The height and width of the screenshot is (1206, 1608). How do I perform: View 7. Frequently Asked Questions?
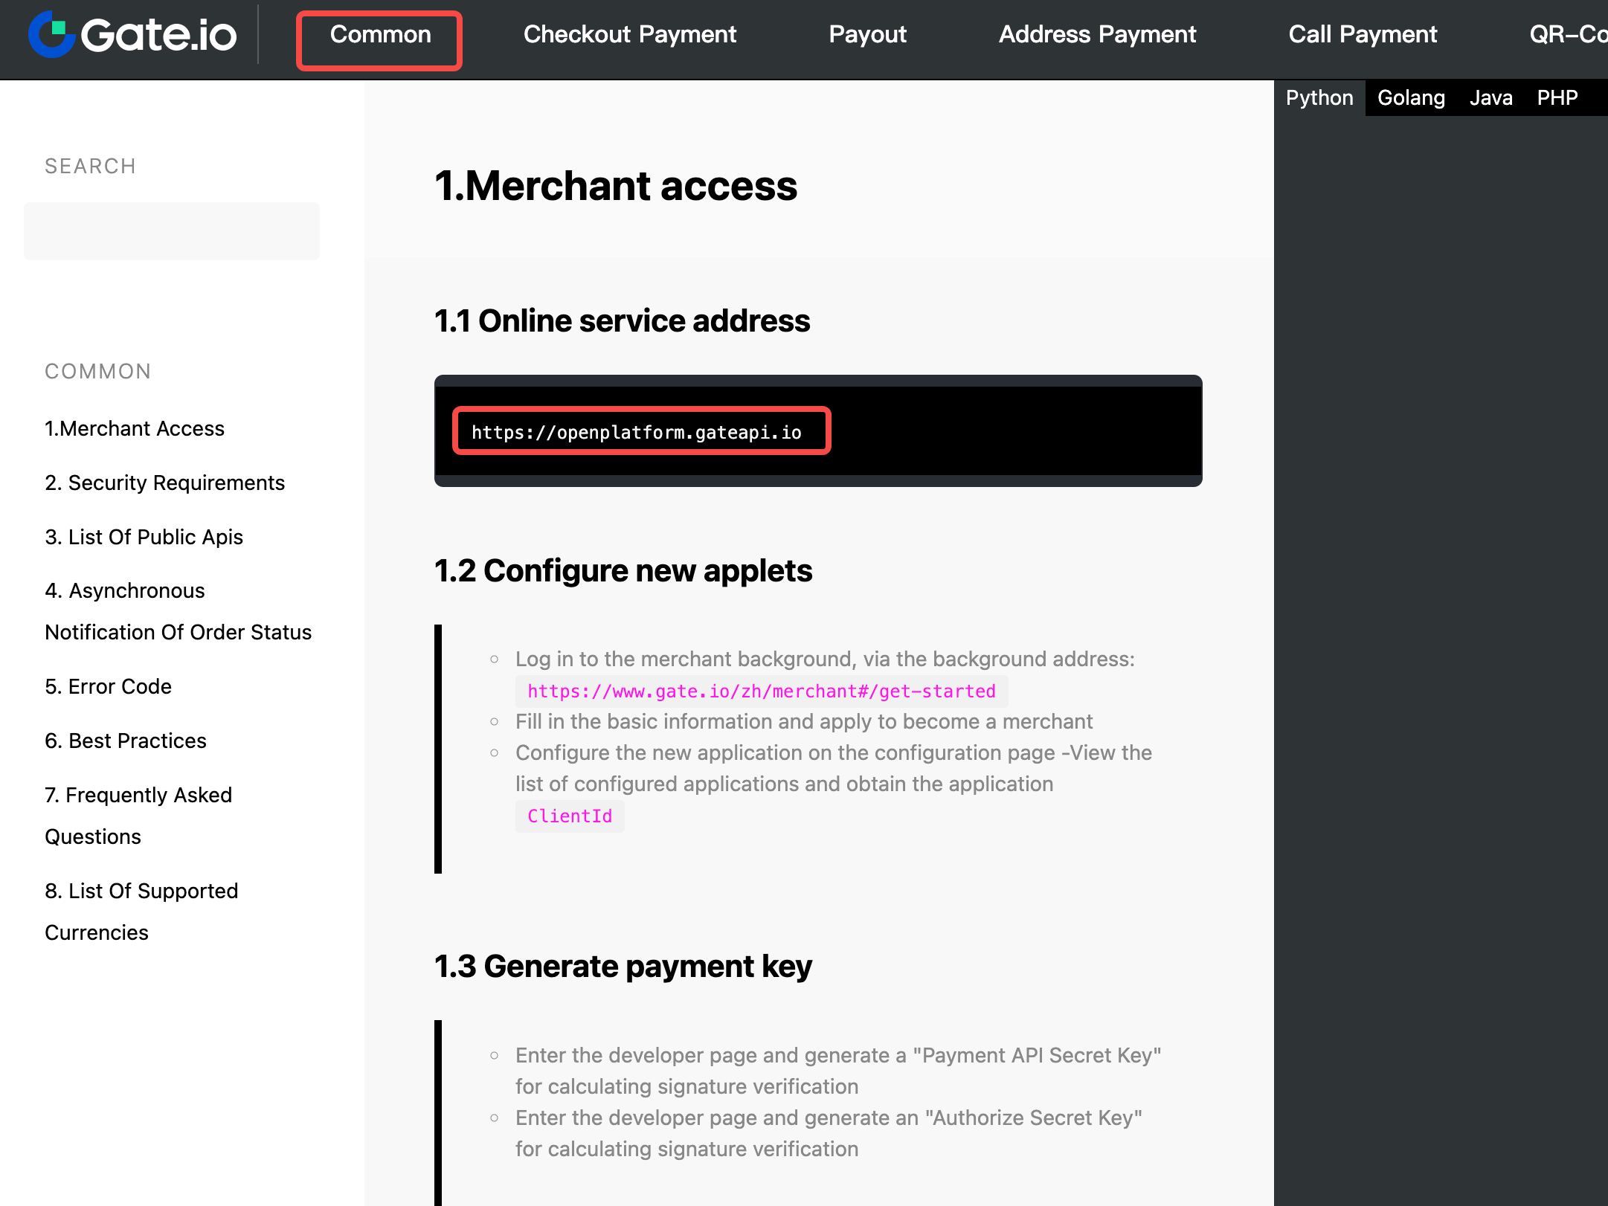[138, 816]
